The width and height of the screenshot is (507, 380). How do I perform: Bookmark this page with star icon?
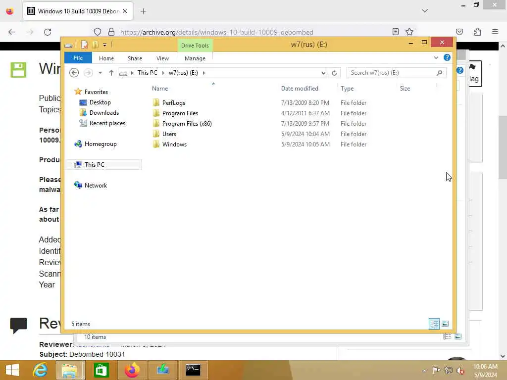point(409,32)
